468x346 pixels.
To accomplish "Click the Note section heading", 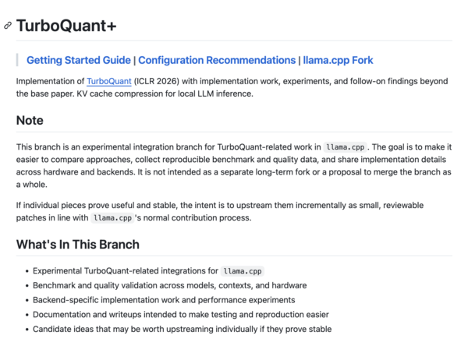I will 30,121.
